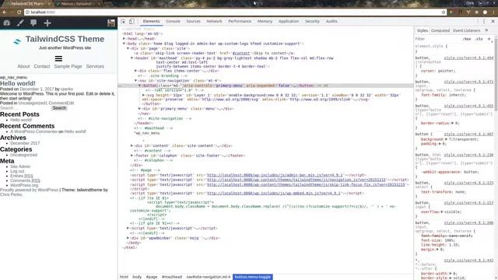Viewport: 498px width, 280px height.
Task: Click the browser back arrow
Action: coord(5,12)
